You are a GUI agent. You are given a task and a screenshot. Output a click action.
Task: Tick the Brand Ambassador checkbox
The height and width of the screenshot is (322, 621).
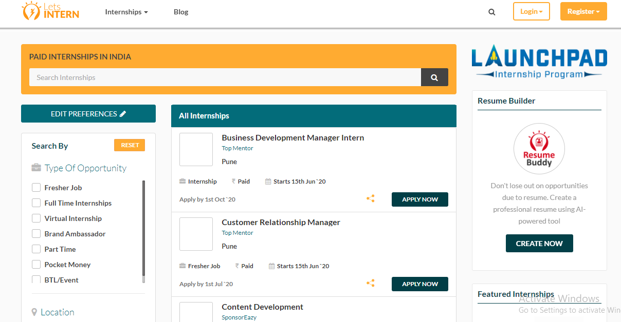36,234
